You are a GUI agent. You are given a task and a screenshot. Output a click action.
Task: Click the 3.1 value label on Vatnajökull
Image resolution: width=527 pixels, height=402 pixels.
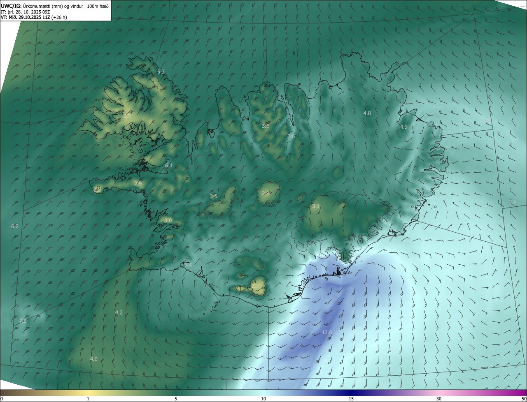point(316,206)
